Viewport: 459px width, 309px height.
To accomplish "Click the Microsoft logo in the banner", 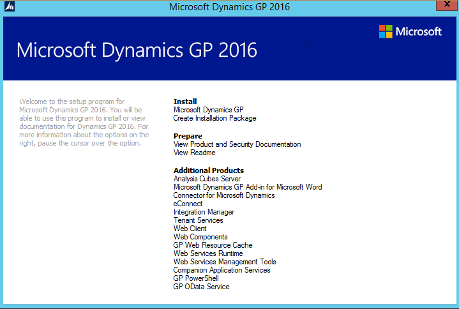I will [x=410, y=31].
